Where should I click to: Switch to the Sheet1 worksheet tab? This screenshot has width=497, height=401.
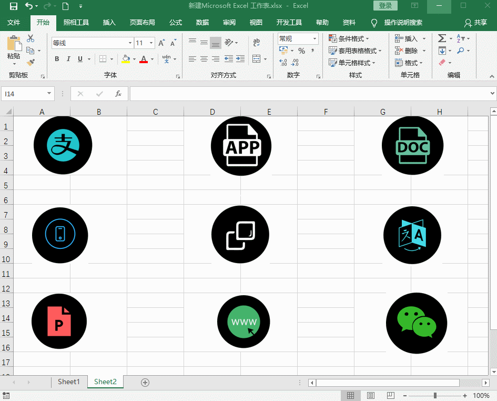coord(69,382)
